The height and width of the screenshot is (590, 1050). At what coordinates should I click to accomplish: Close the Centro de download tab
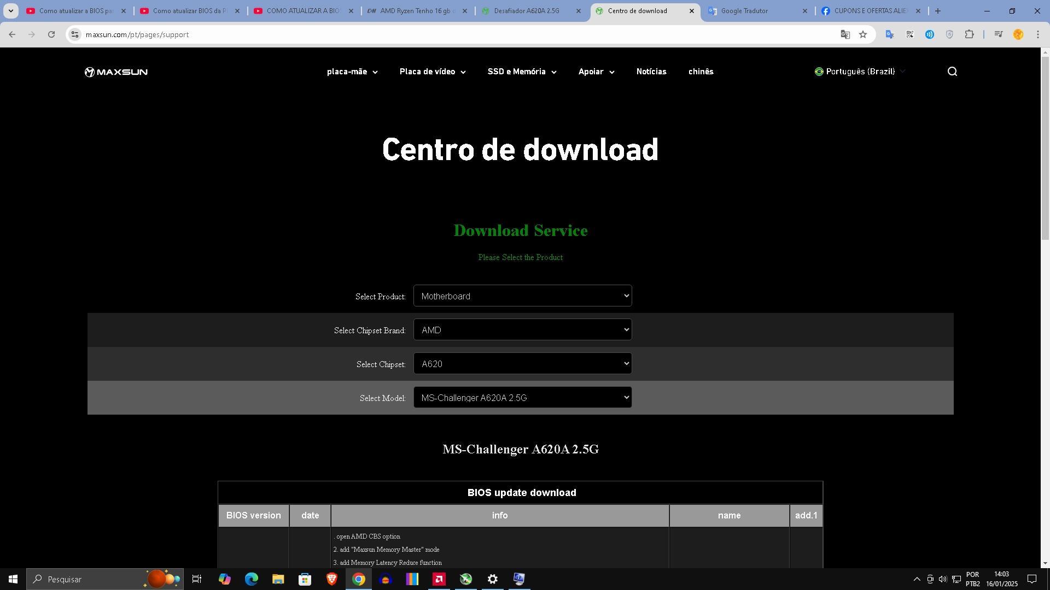[691, 11]
